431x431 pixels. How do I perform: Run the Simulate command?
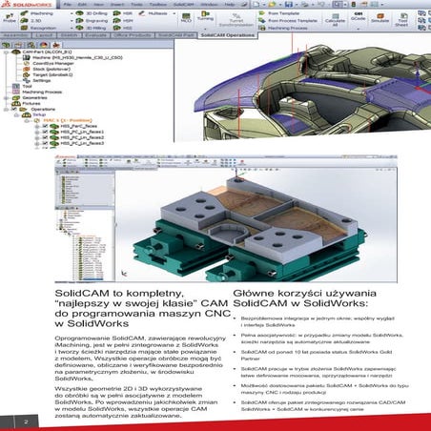[380, 18]
